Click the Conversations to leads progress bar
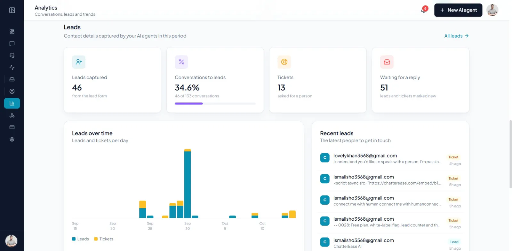 point(215,103)
